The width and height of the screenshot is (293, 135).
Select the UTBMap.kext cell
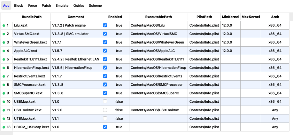tap(32, 119)
